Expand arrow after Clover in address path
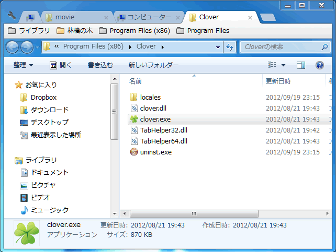The width and height of the screenshot is (336, 252). (x=163, y=47)
